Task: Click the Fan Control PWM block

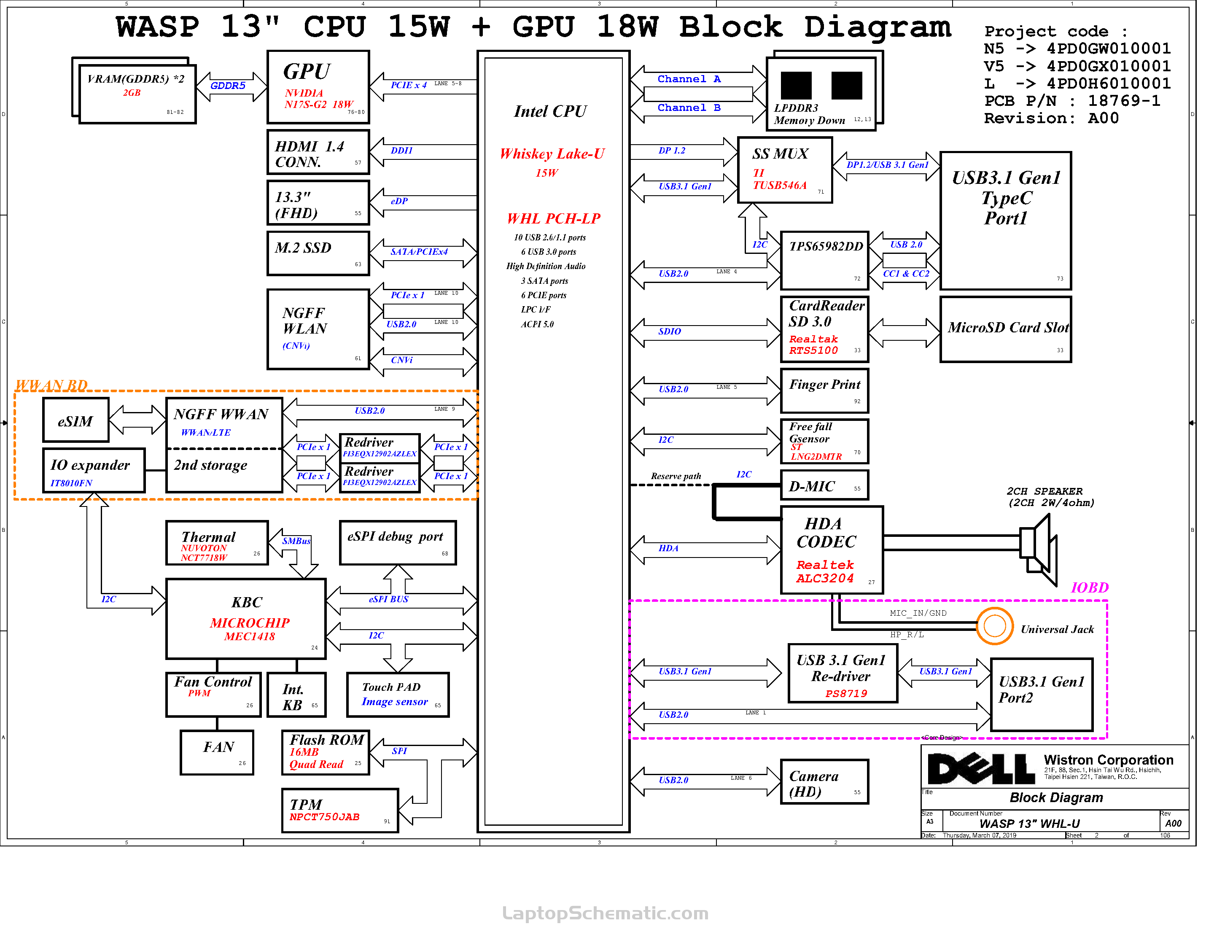Action: click(214, 695)
